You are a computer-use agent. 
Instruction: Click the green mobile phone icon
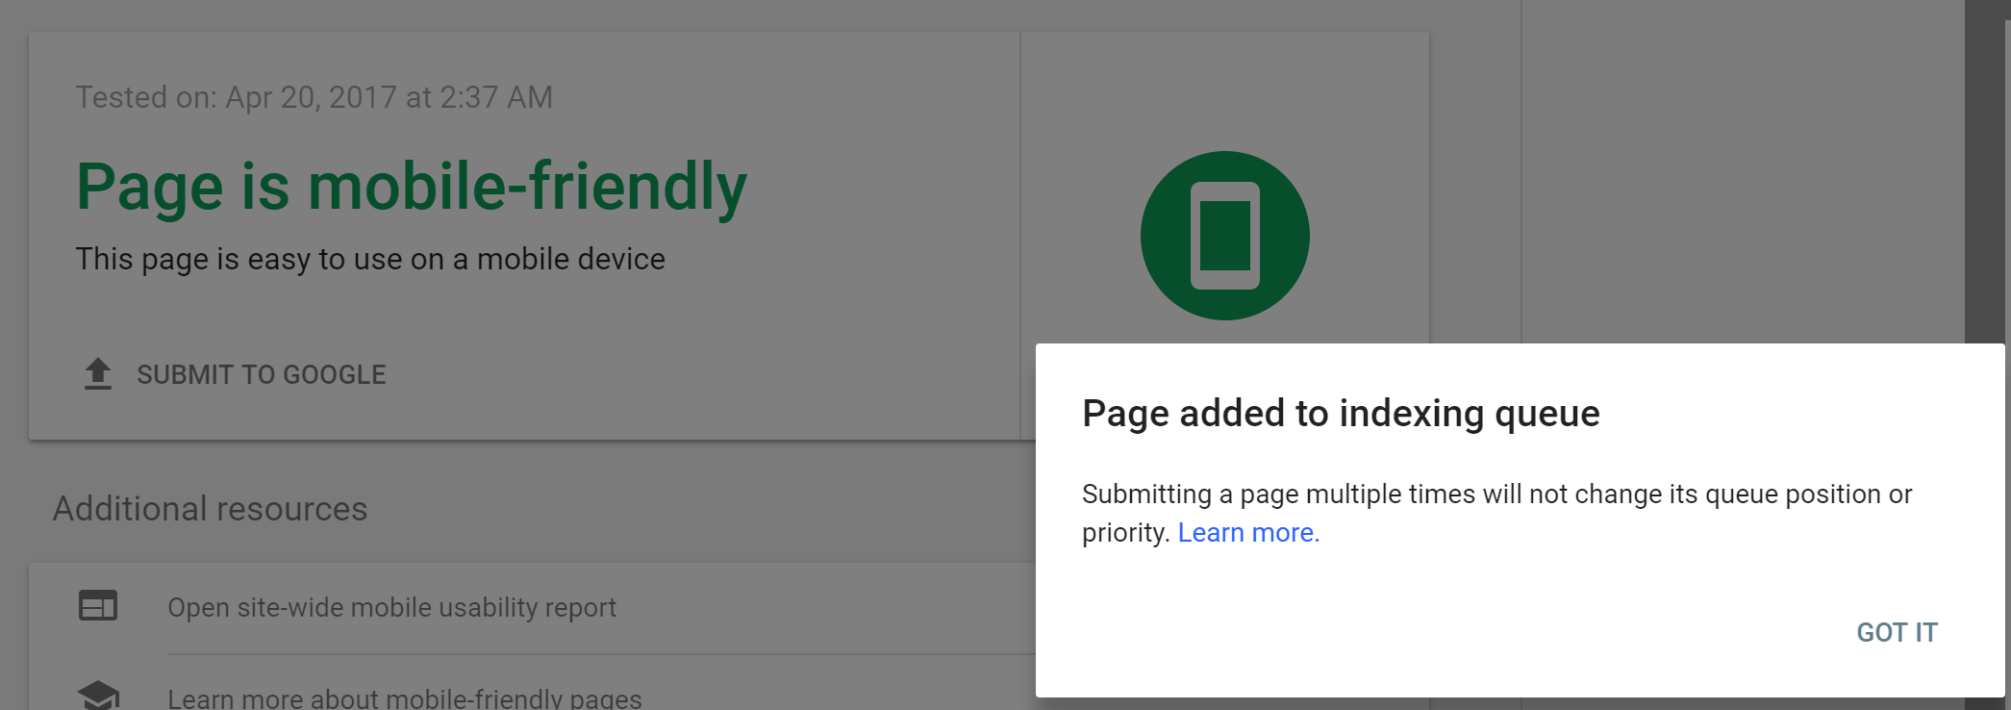(x=1224, y=236)
